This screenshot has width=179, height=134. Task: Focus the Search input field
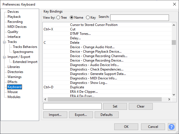click(140, 18)
